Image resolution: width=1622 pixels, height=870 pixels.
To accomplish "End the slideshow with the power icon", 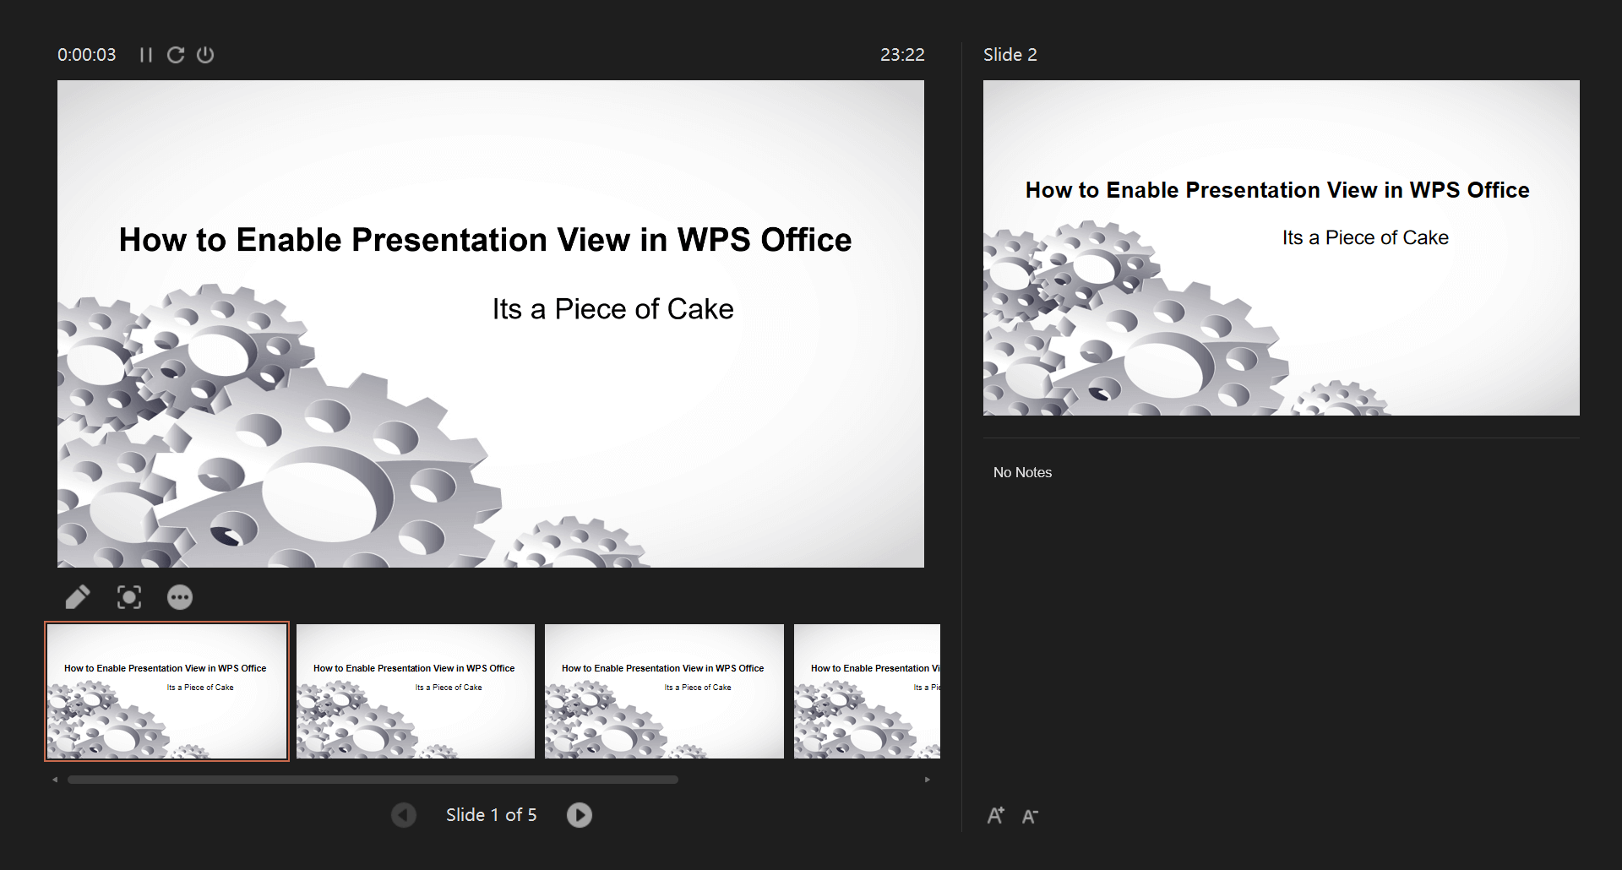I will click(205, 54).
